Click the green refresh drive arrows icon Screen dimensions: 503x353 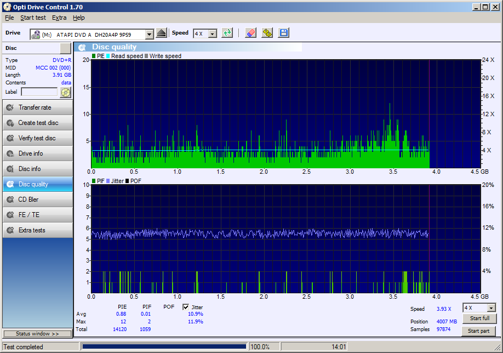click(x=227, y=33)
